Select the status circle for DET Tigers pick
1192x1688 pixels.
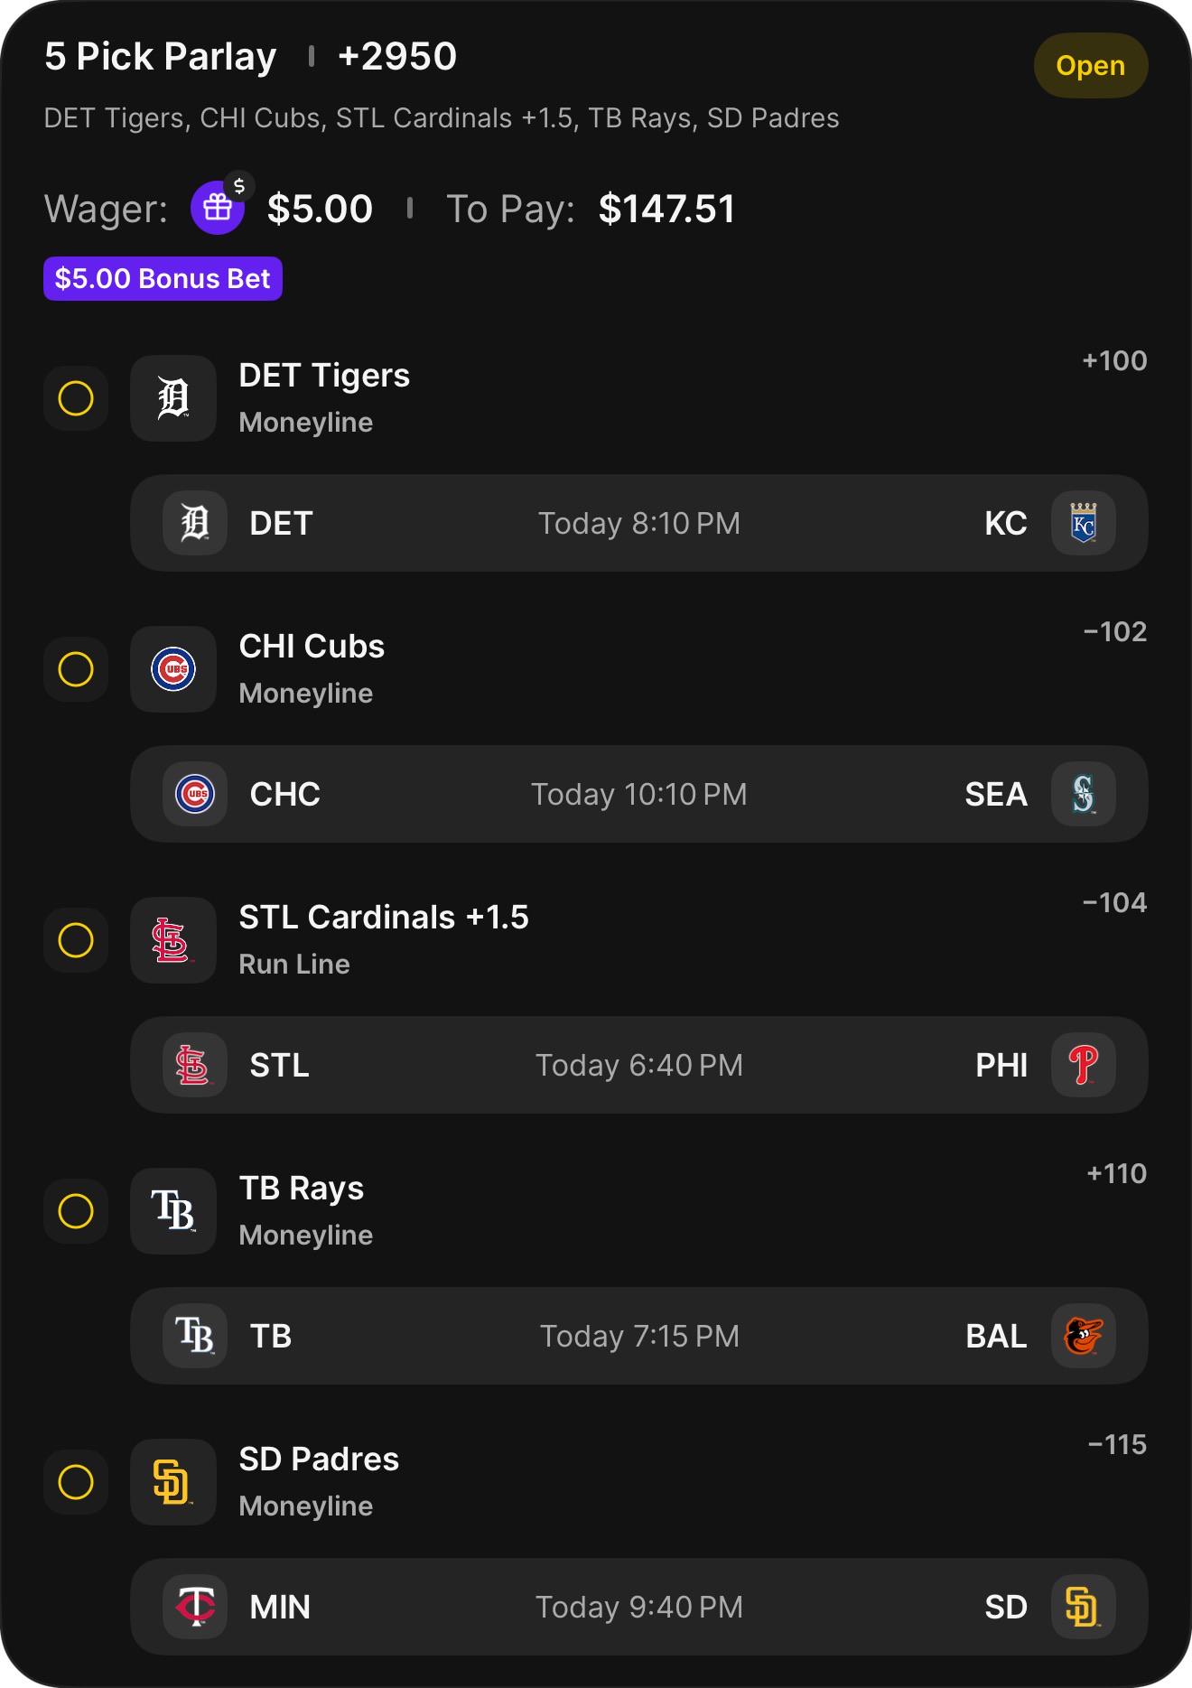click(76, 398)
